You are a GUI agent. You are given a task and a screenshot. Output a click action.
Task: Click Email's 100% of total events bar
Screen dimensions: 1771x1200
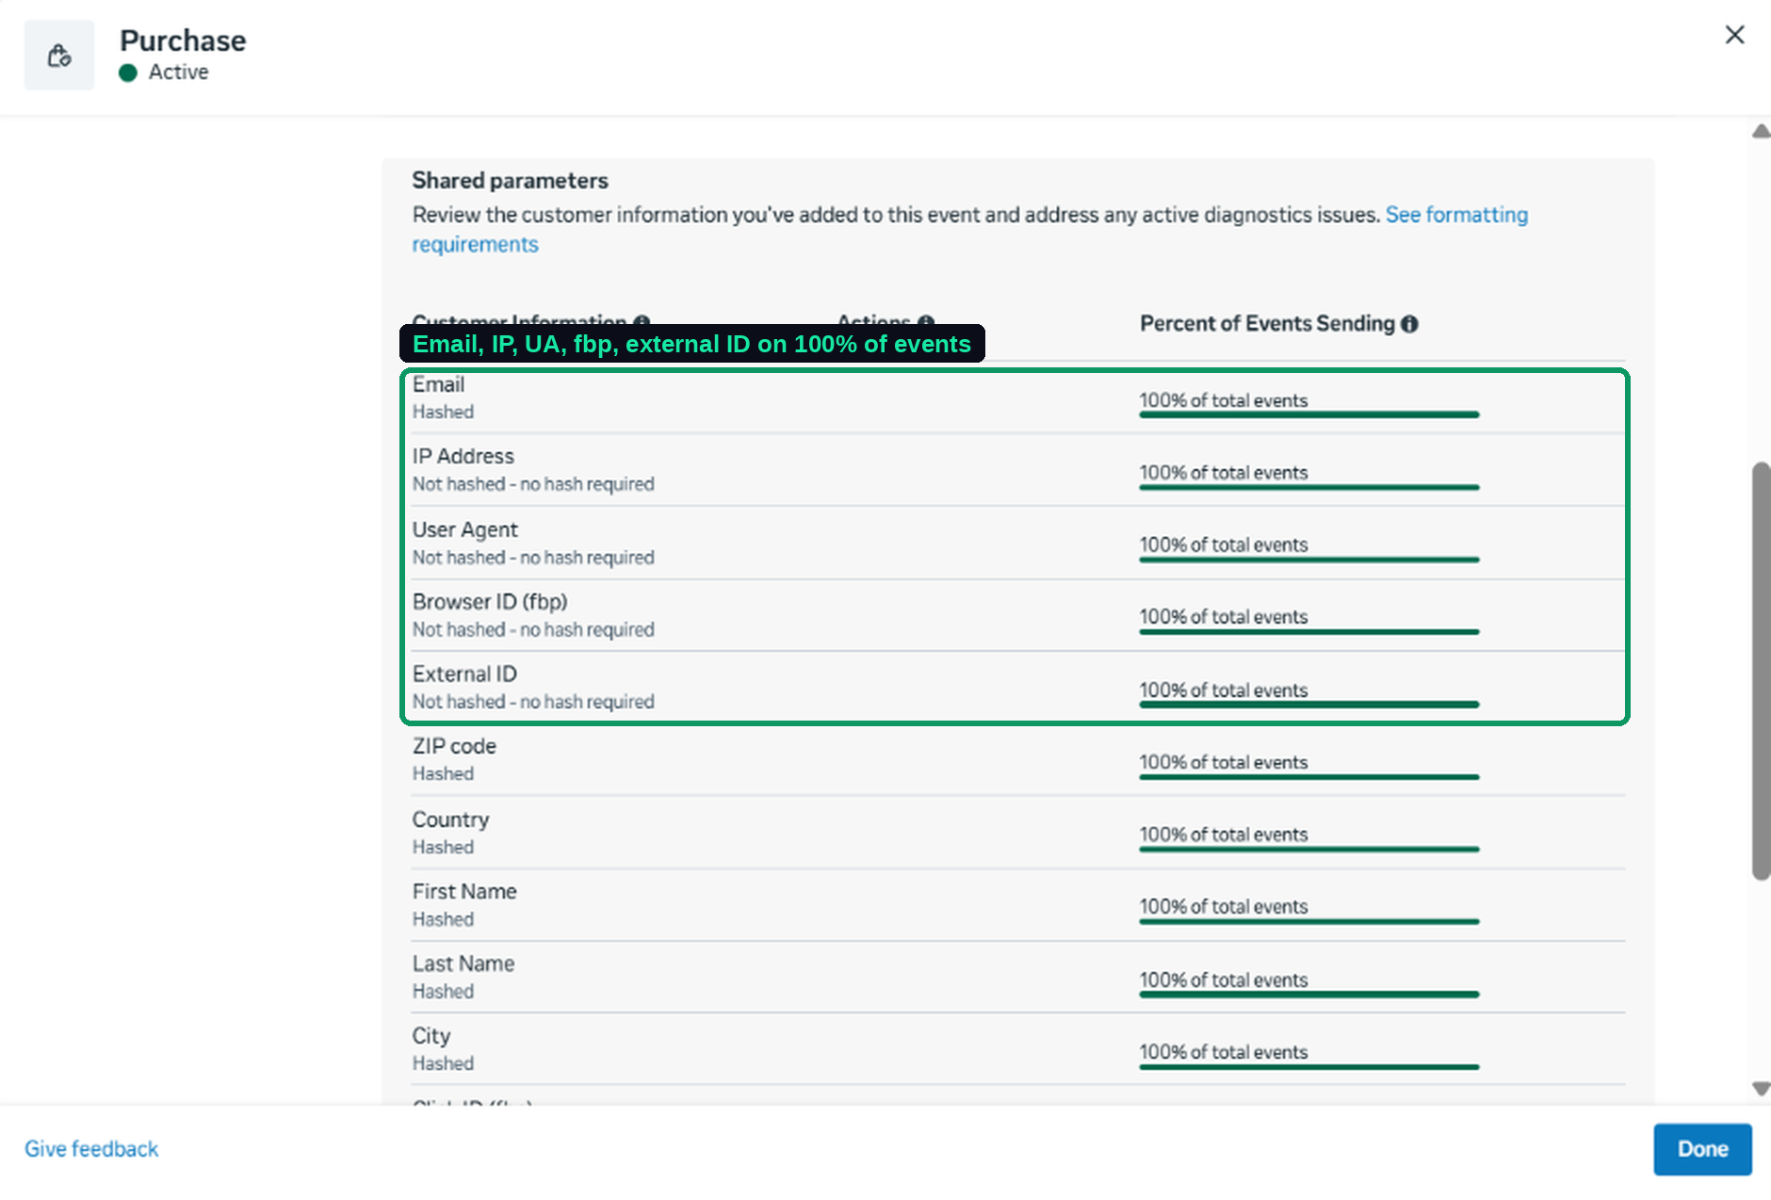(x=1309, y=414)
